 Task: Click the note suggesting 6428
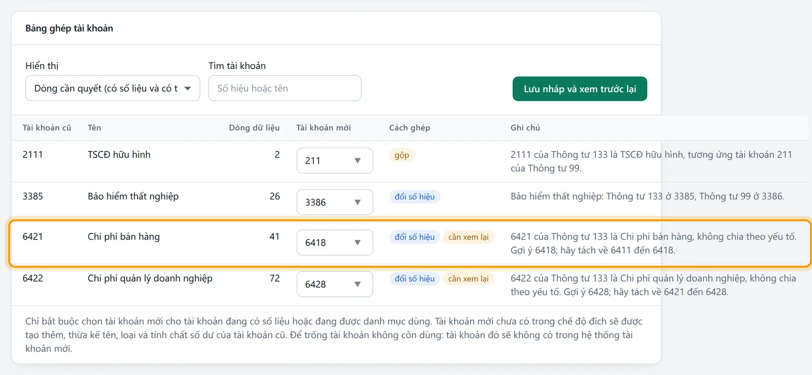point(653,285)
